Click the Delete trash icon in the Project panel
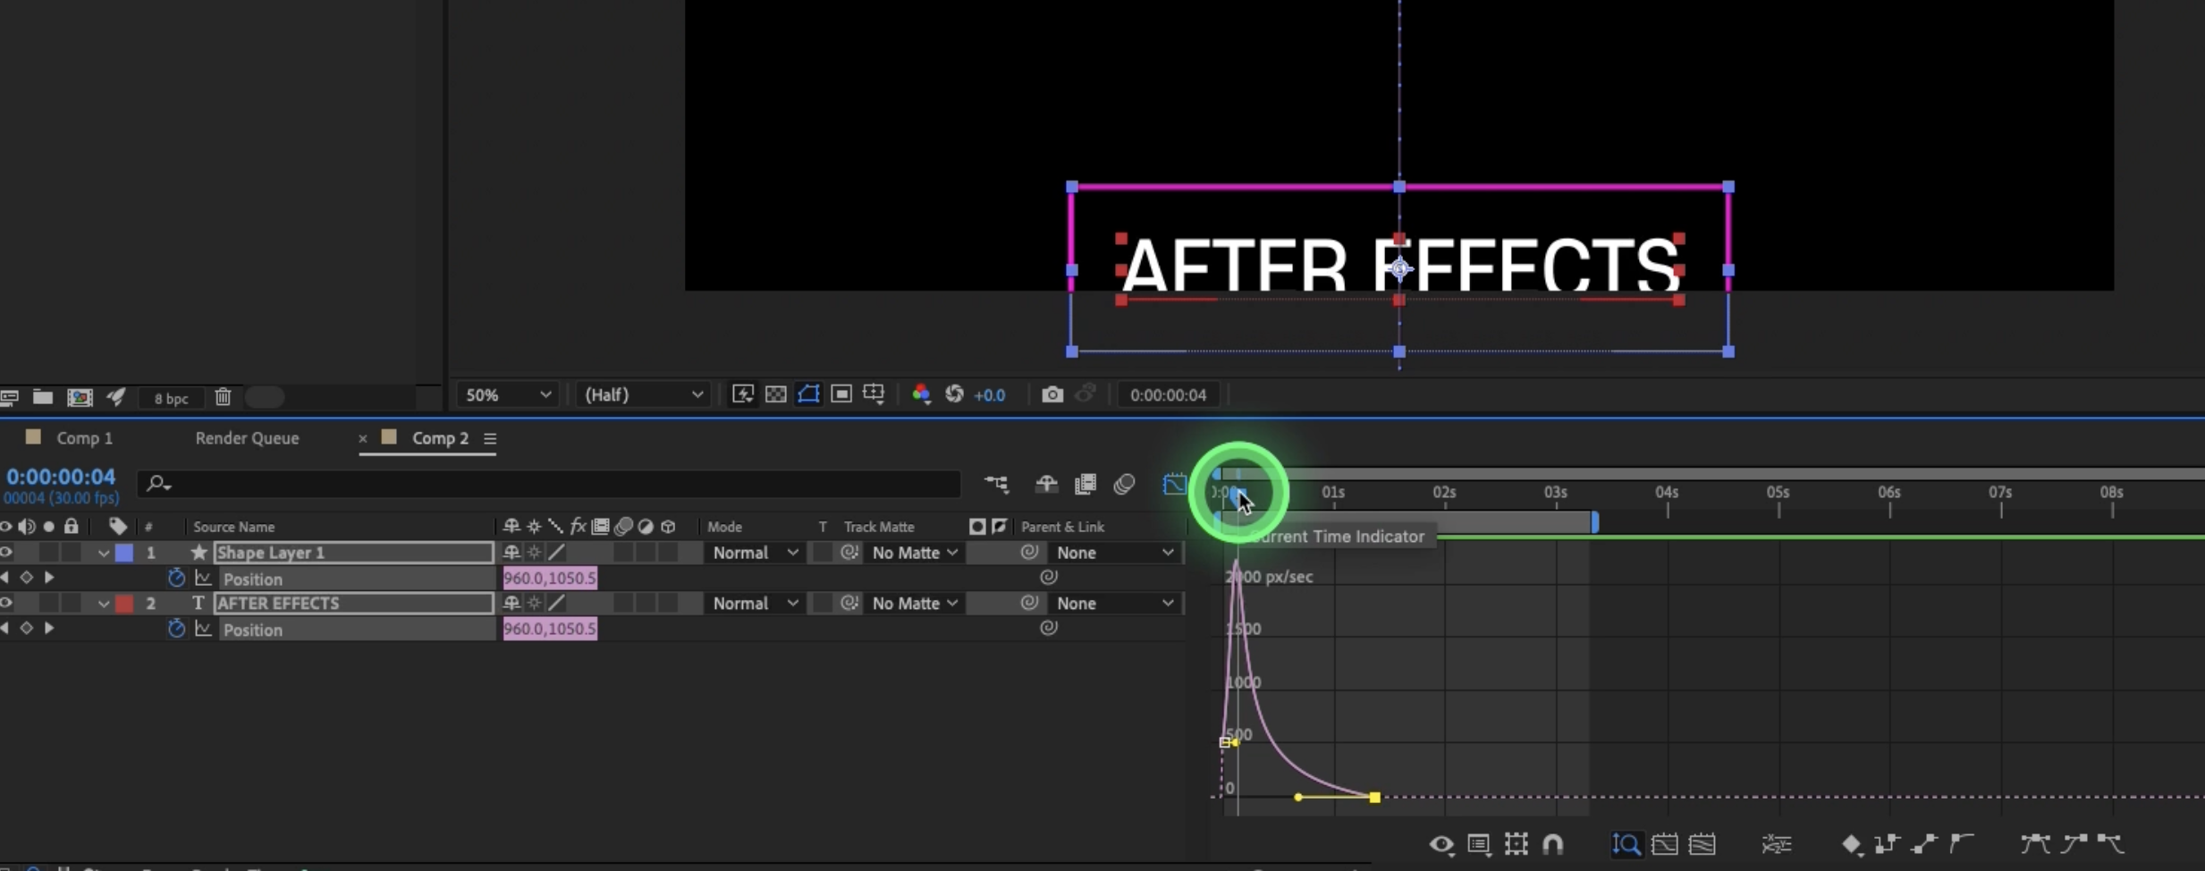The image size is (2205, 871). 223,397
